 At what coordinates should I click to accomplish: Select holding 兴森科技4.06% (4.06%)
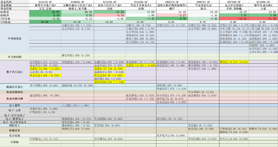tap(44, 109)
